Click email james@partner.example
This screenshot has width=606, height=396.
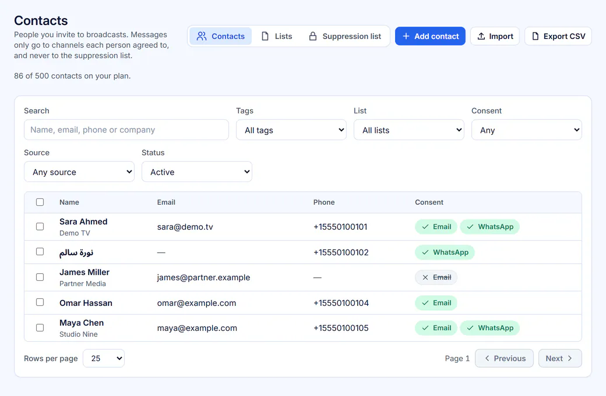204,277
